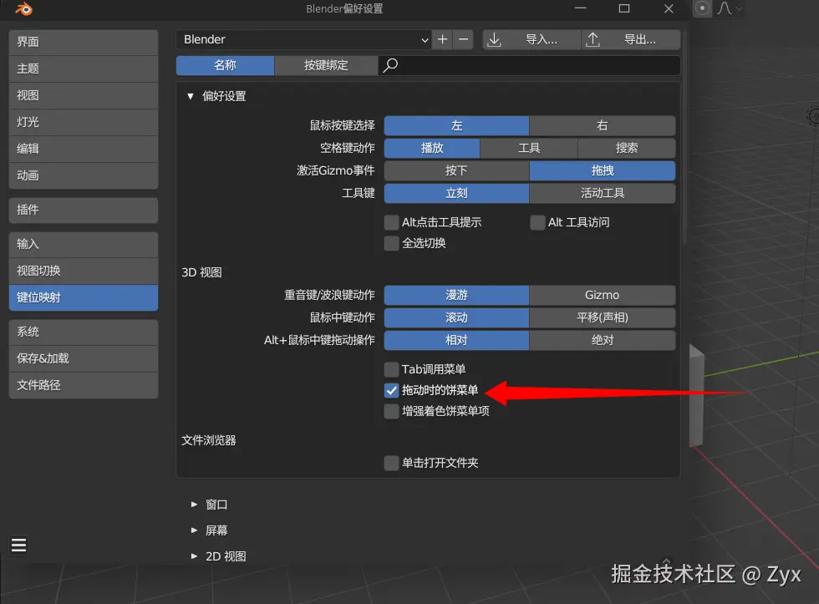The height and width of the screenshot is (604, 819).
Task: Open the 视图切换 preferences category
Action: click(84, 271)
